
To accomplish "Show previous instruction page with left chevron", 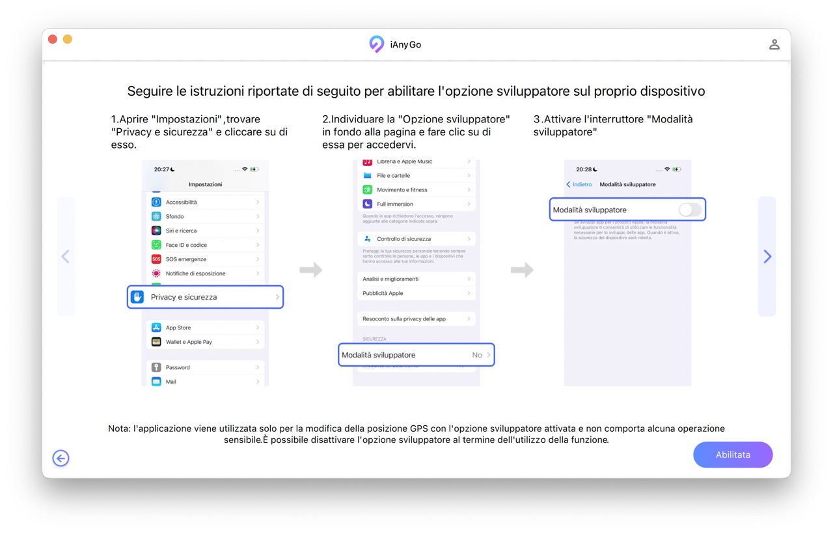I will [x=66, y=257].
